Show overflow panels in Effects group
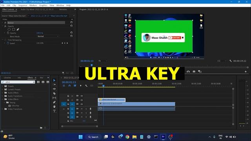The height and width of the screenshot is (141, 251). (x=48, y=78)
